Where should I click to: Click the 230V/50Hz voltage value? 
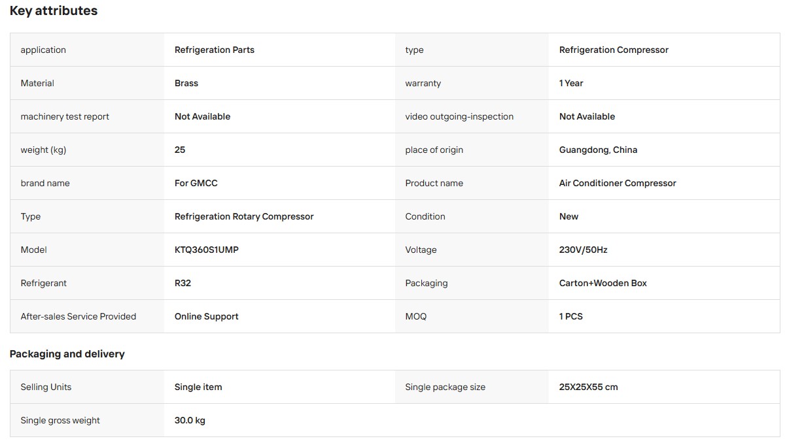(x=584, y=250)
